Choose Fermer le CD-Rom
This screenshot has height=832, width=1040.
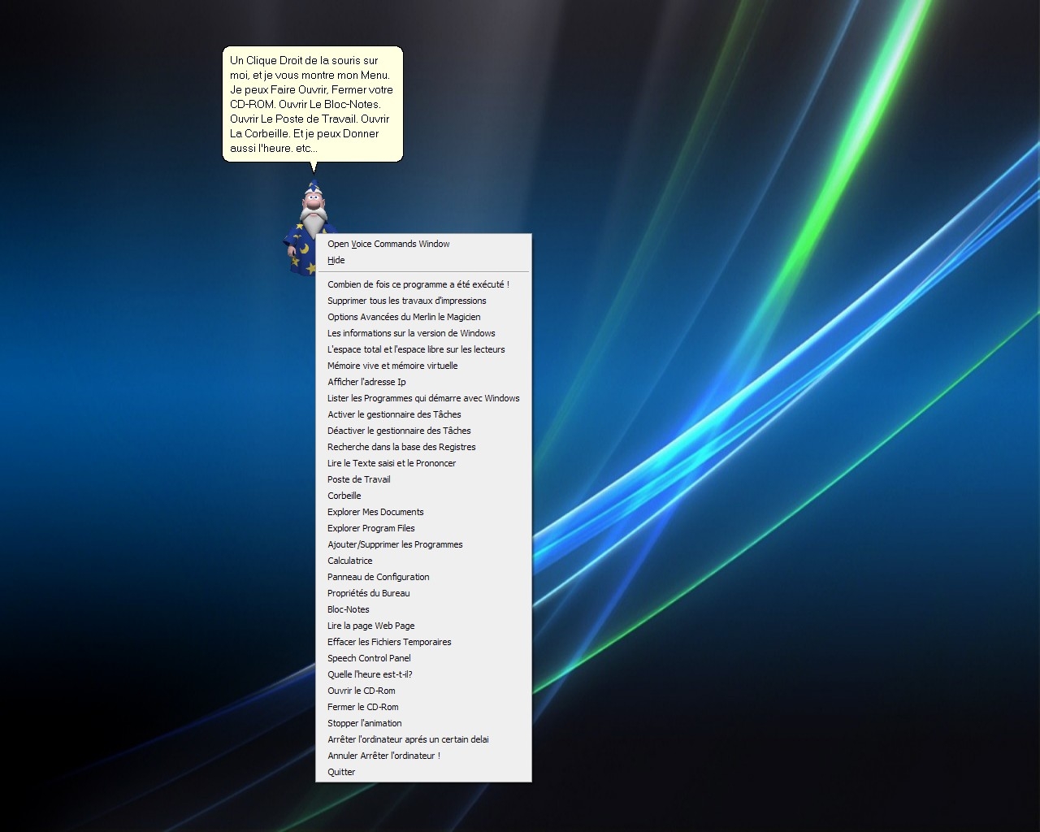[423, 707]
